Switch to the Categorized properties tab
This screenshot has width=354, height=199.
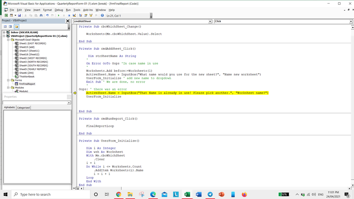point(23,108)
